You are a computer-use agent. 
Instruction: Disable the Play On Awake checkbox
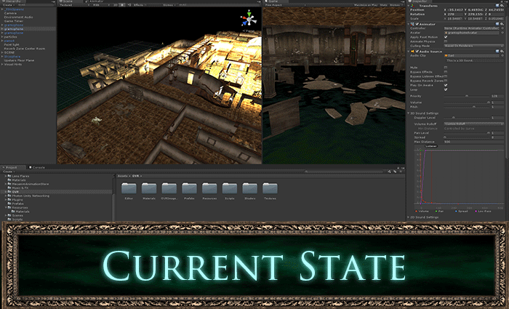click(x=446, y=84)
